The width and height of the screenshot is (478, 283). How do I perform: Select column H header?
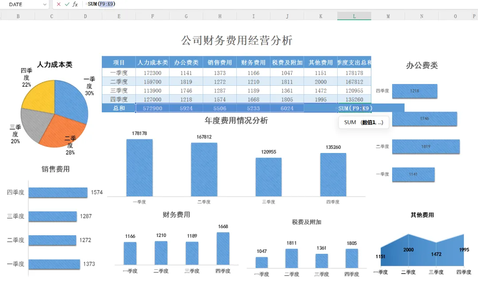tap(220, 16)
